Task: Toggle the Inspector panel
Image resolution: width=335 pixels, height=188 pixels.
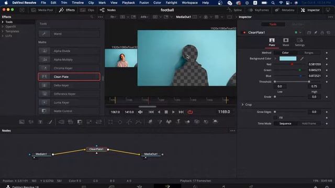Action: [310, 10]
